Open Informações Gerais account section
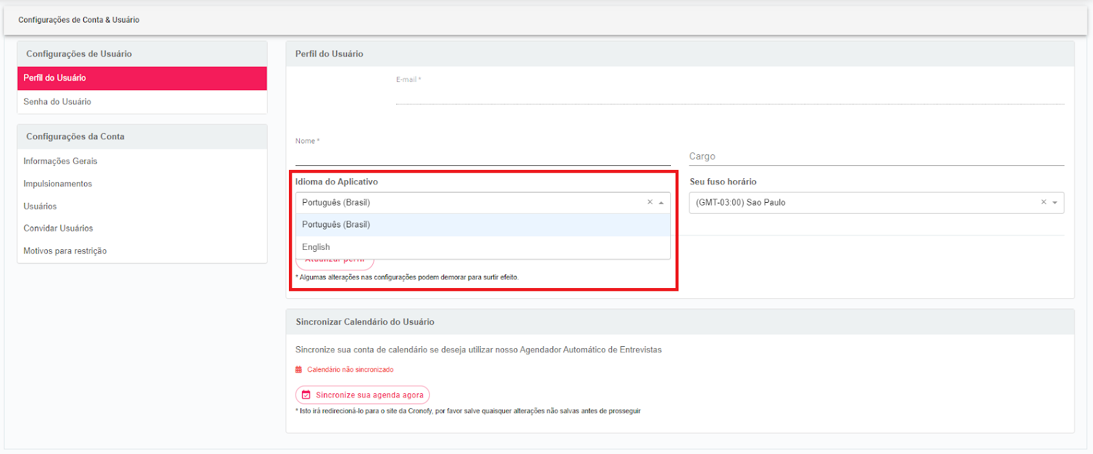This screenshot has height=454, width=1093. [x=61, y=161]
